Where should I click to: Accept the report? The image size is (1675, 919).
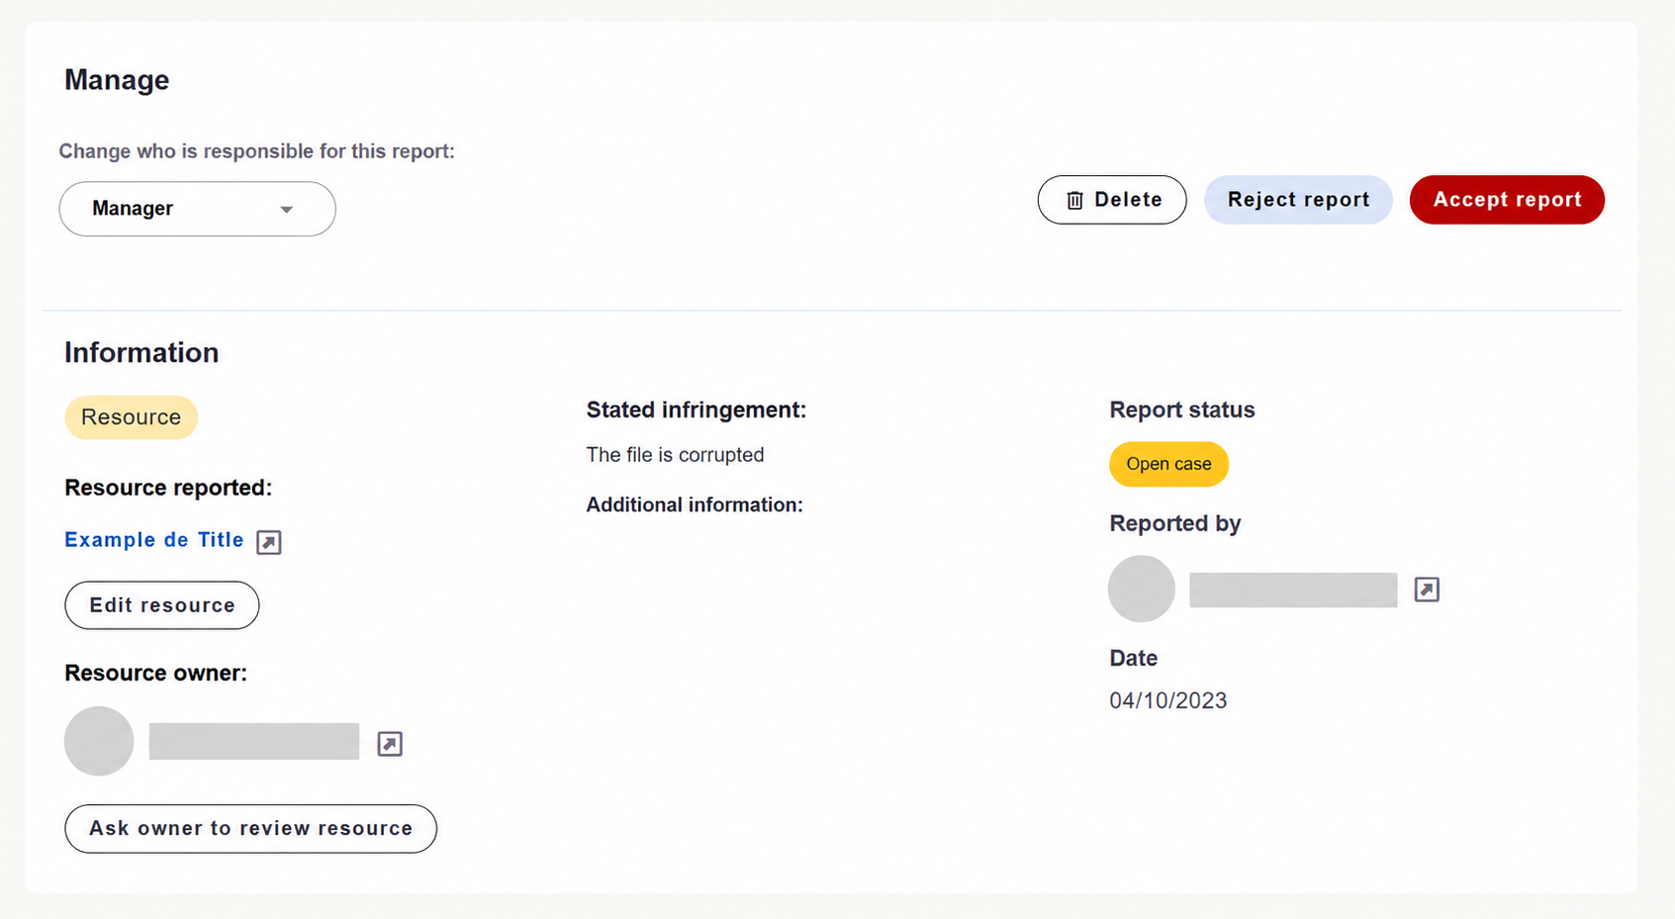click(x=1507, y=200)
